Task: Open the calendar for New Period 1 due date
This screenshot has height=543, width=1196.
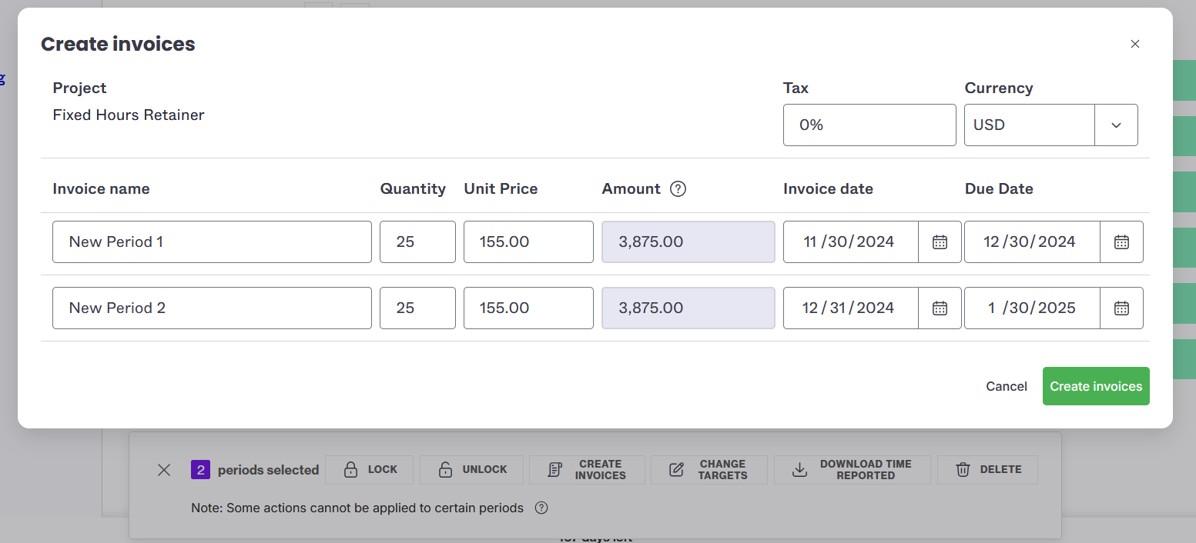Action: coord(1121,242)
